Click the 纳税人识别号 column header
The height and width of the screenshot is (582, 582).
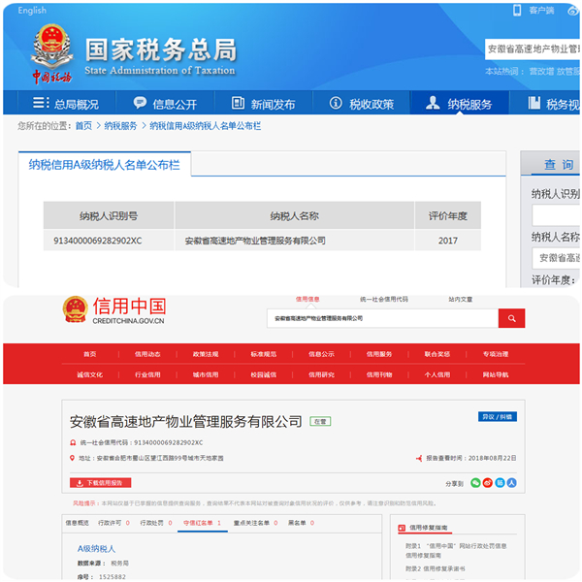[109, 215]
